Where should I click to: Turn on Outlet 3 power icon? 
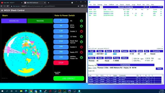(x=81, y=31)
